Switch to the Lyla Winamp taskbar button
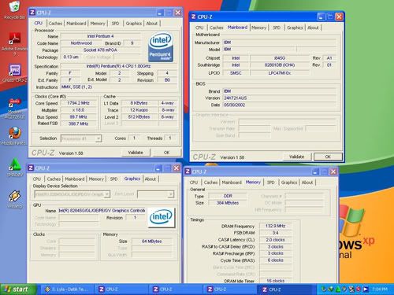 pyautogui.click(x=67, y=289)
